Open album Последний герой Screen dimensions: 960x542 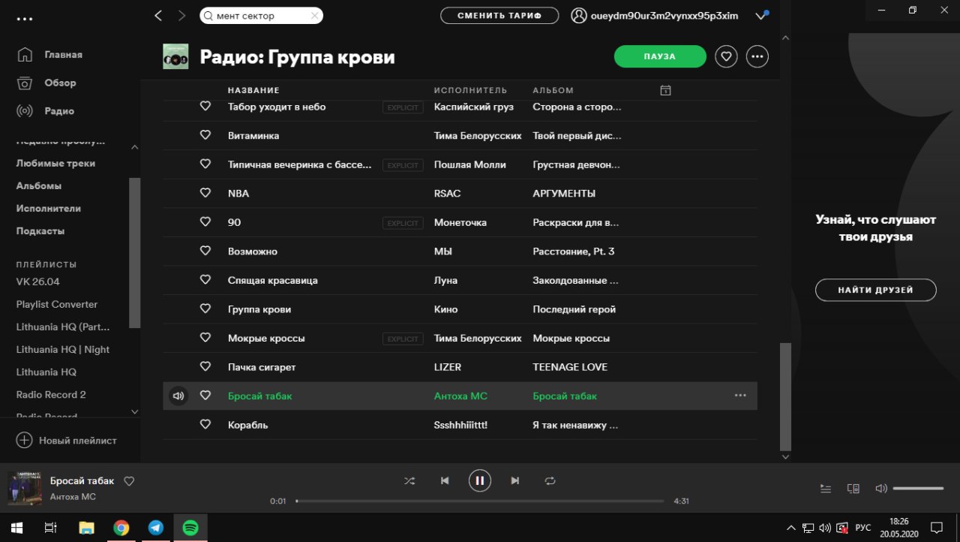(x=574, y=309)
